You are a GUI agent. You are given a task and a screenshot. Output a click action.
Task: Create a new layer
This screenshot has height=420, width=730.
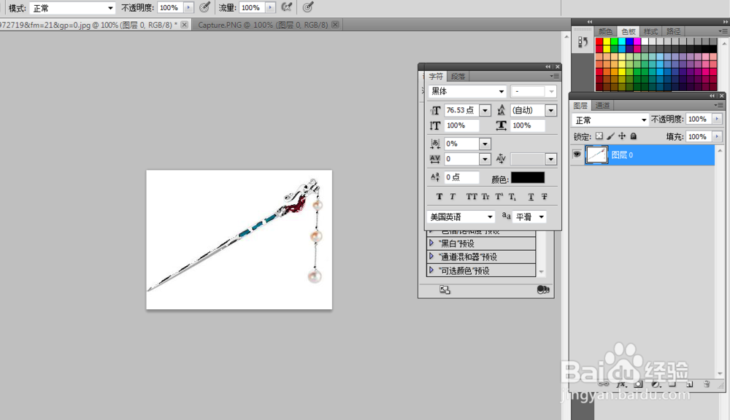click(x=690, y=384)
